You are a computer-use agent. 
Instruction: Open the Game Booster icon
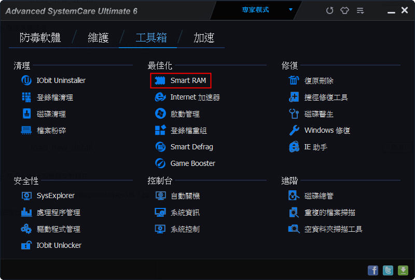point(160,163)
